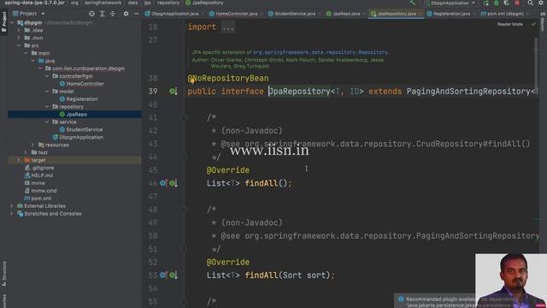Viewport: 547px width, 308px height.
Task: Switch to JpaRepo.java tab
Action: coord(344,14)
